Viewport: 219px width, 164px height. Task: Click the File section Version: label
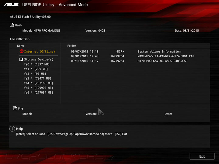click(x=91, y=114)
